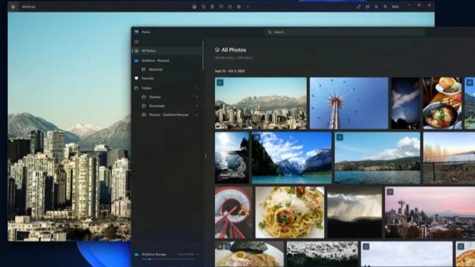This screenshot has height=267, width=475.
Task: Toggle selection checkbox on mountain lake thumbnail
Action: (x=256, y=137)
